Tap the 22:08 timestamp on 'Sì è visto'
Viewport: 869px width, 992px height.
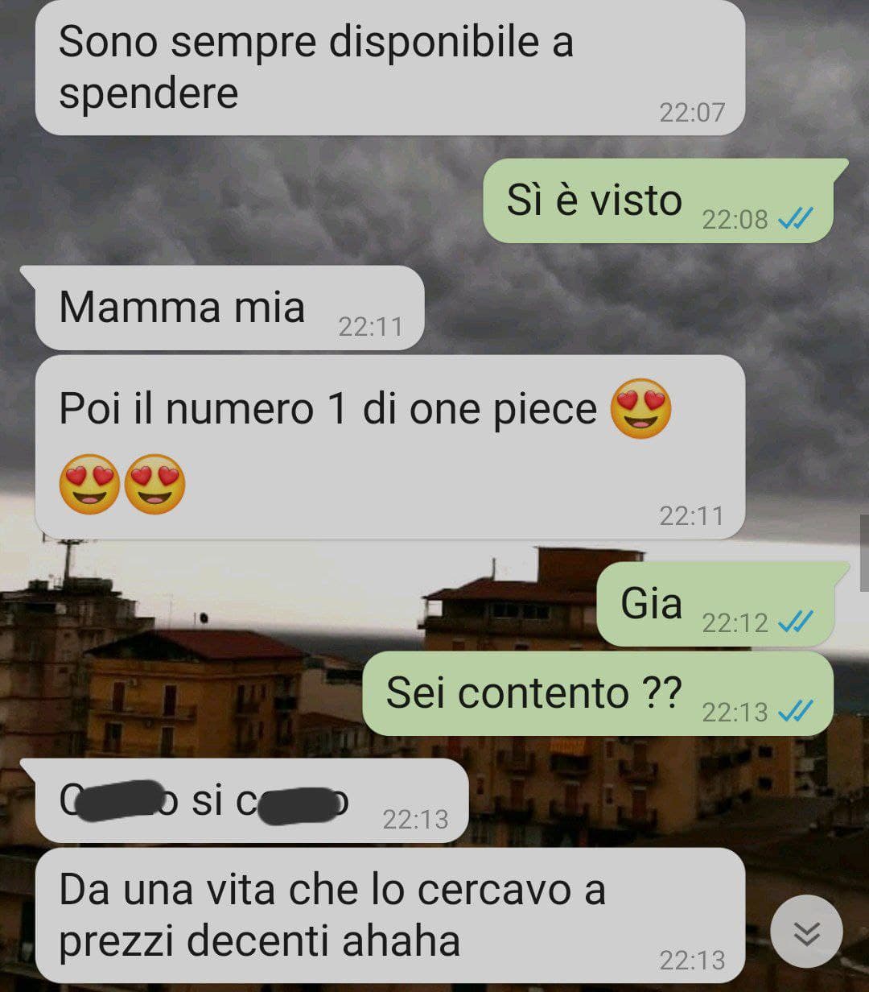(735, 219)
